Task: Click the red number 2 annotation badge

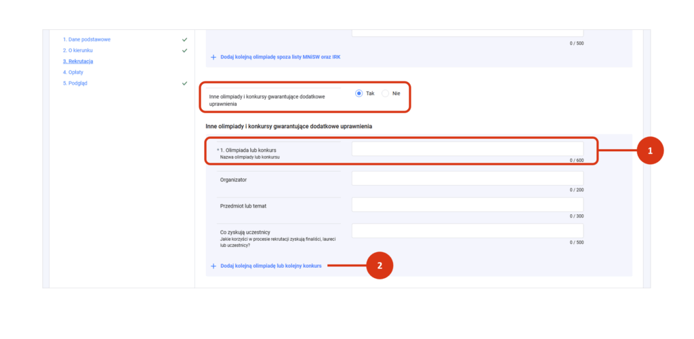Action: click(x=380, y=266)
